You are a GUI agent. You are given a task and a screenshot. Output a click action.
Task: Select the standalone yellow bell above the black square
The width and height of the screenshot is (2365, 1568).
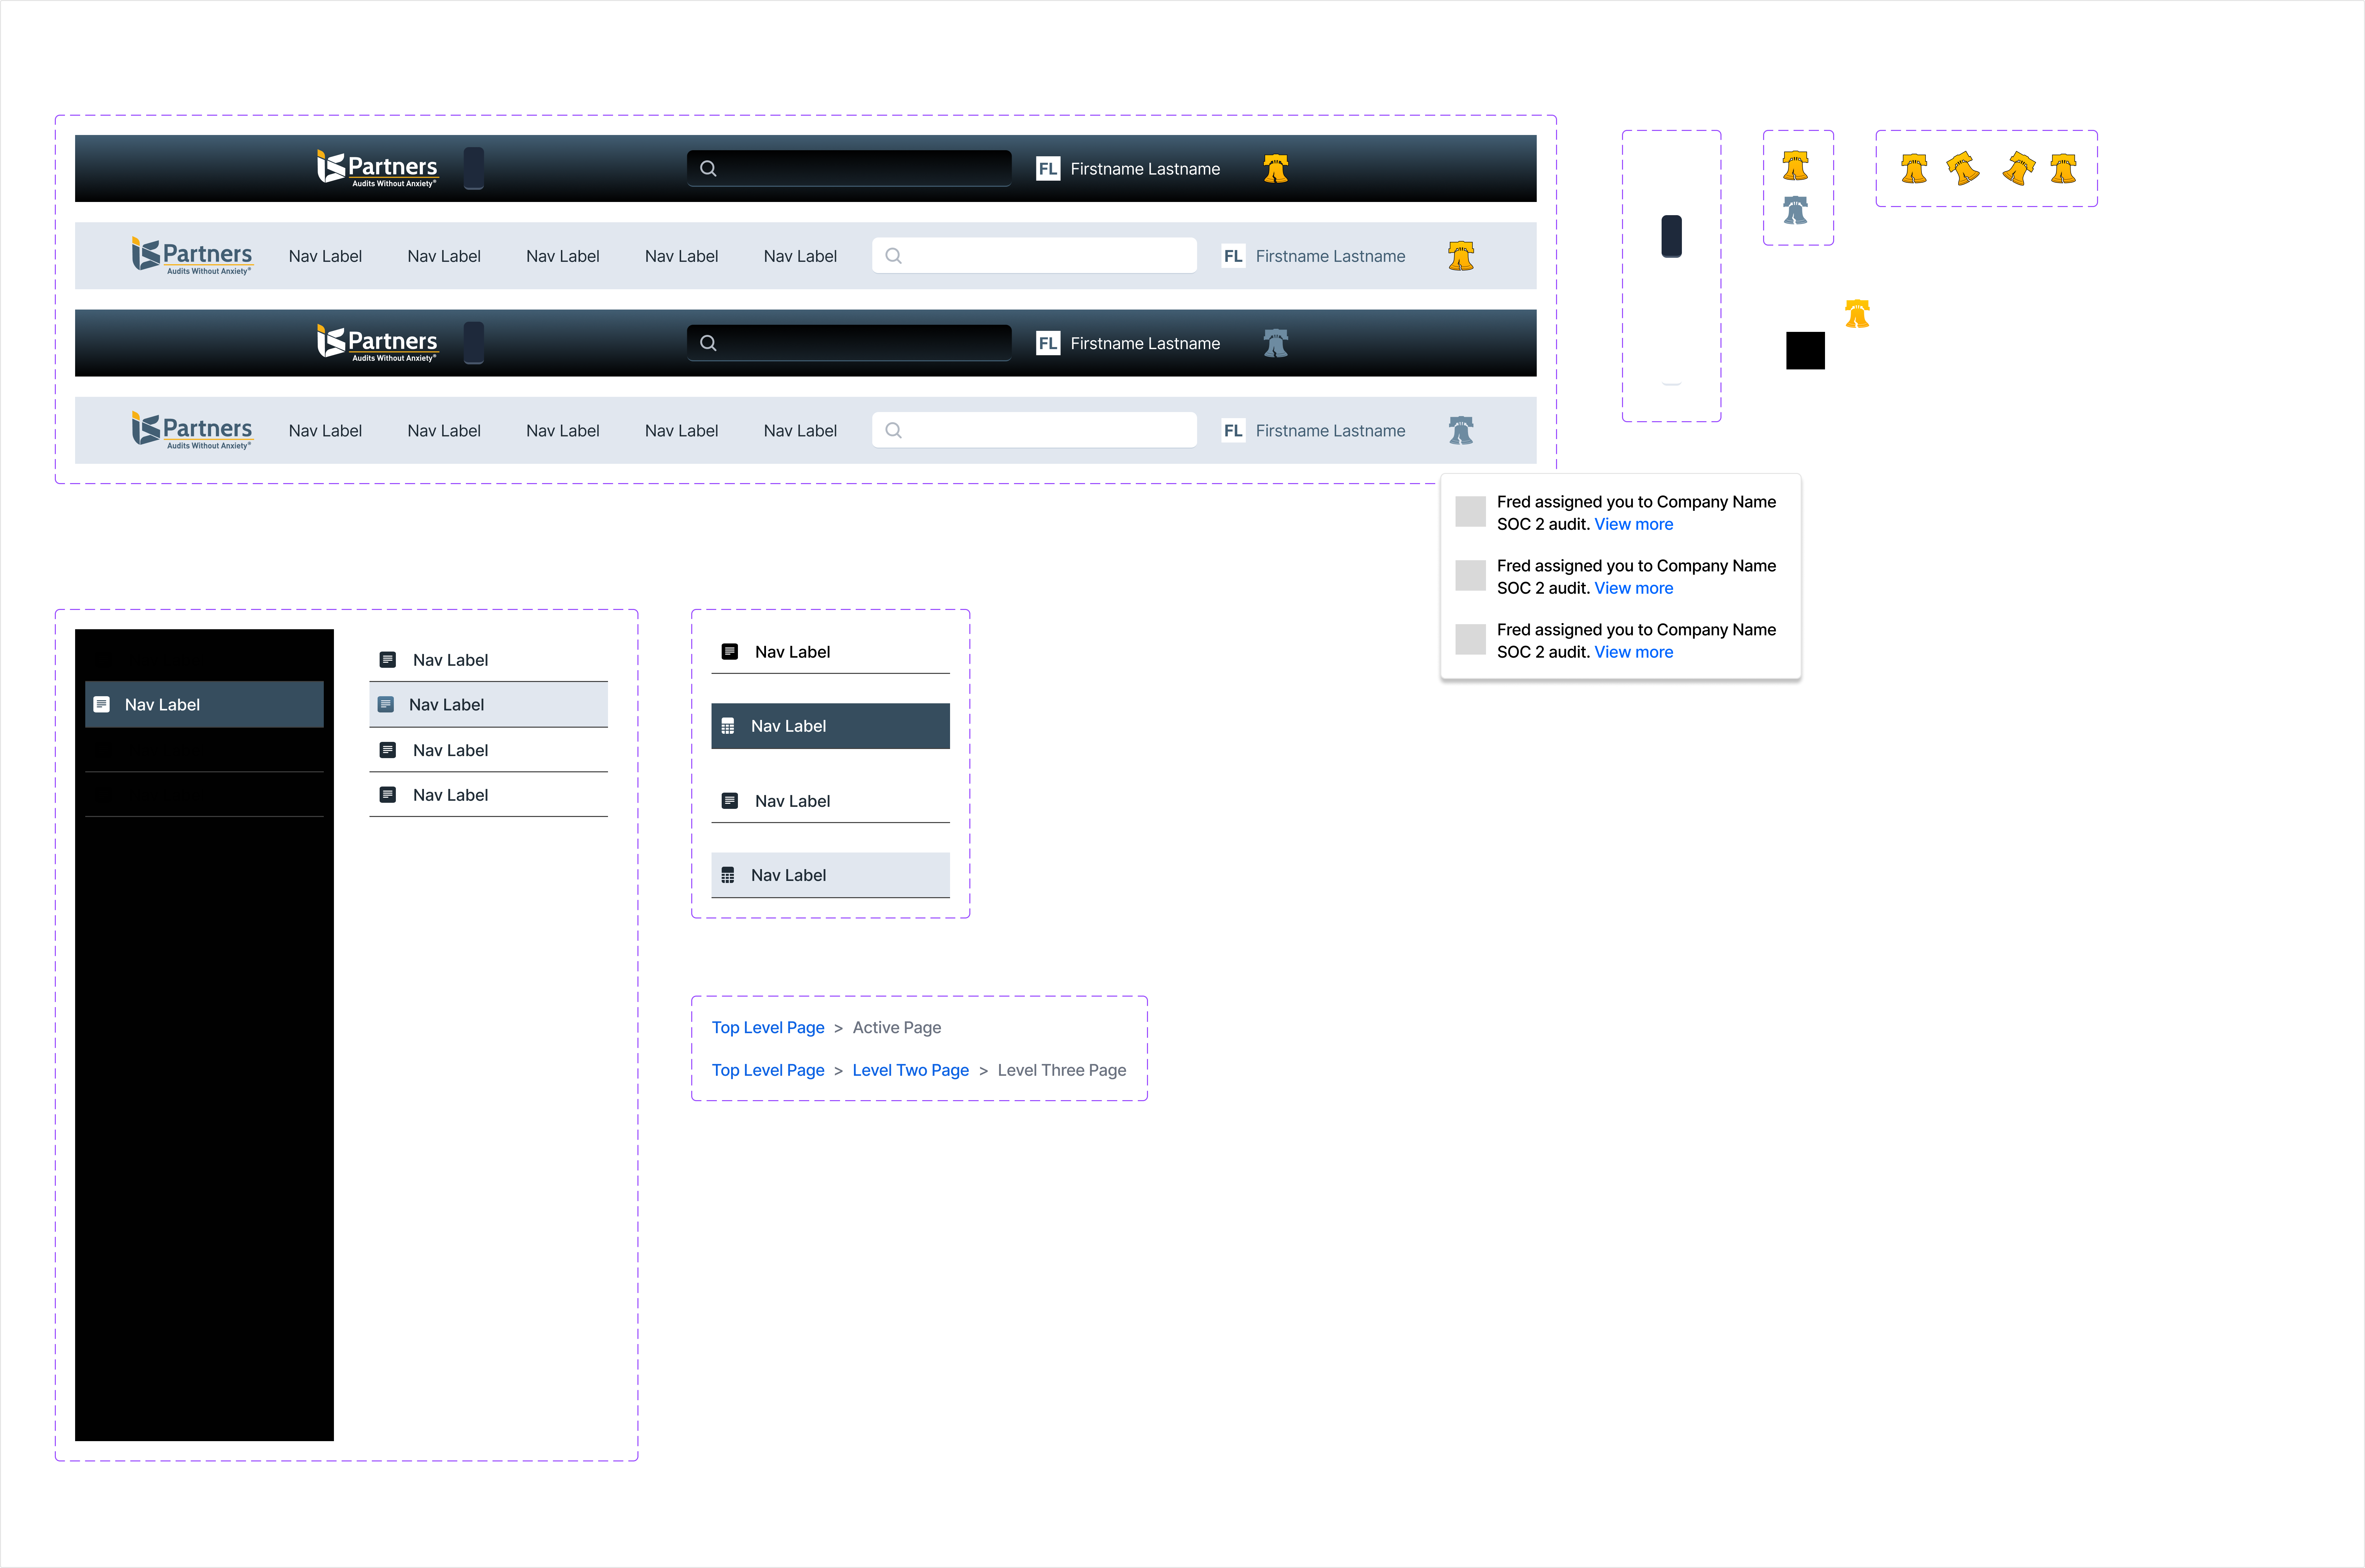(x=1857, y=314)
